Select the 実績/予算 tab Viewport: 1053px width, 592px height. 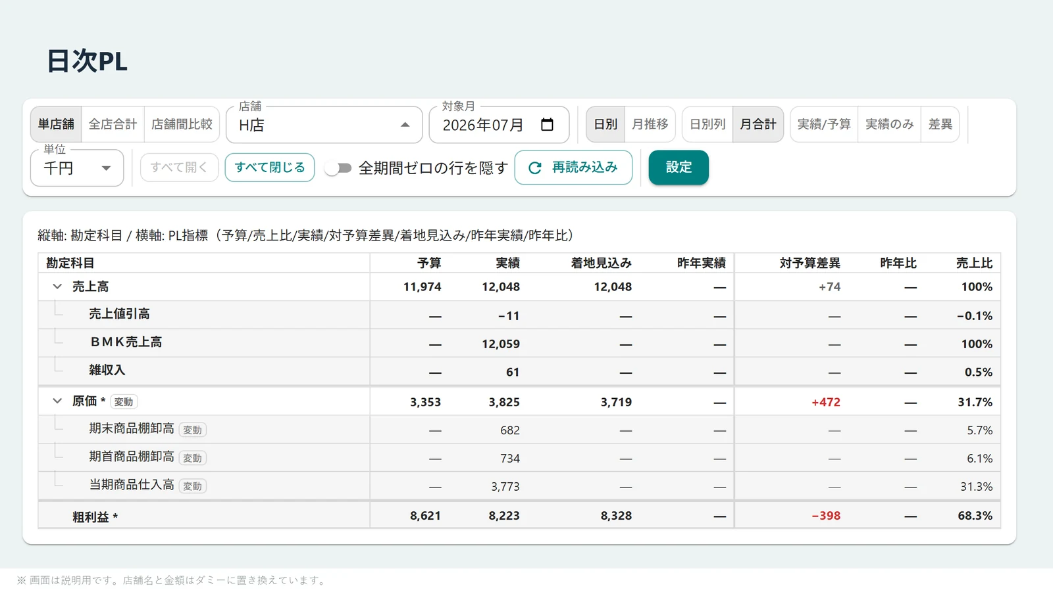(x=824, y=124)
